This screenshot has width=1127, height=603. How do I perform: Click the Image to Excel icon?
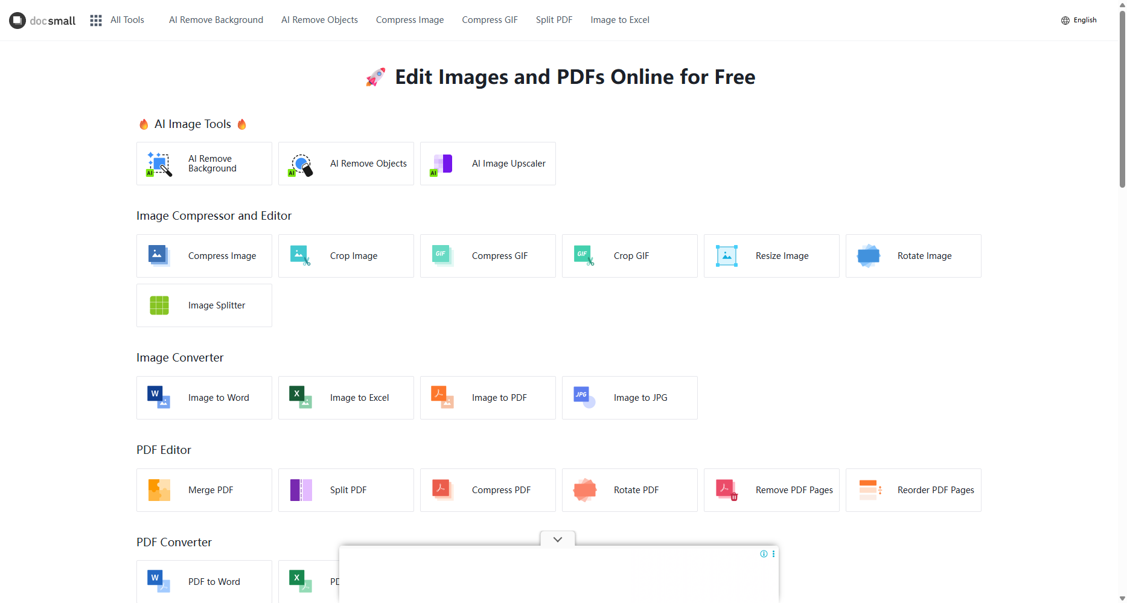click(x=301, y=398)
